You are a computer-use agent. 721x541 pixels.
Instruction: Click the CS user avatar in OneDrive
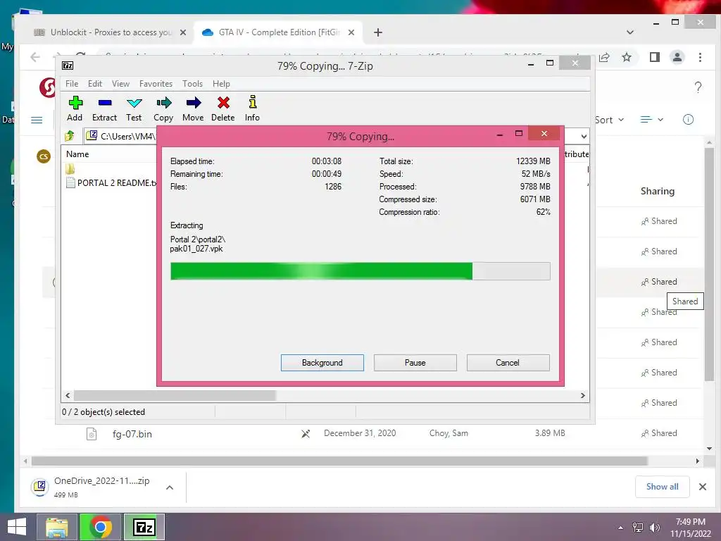click(x=44, y=156)
